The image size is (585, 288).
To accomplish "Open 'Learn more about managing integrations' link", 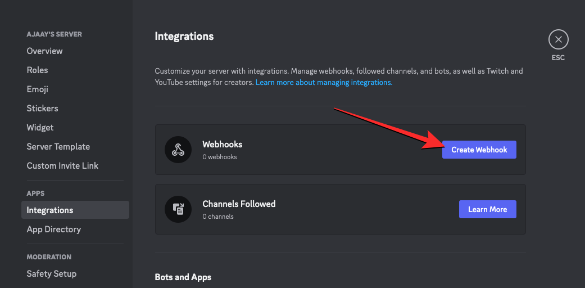I will pyautogui.click(x=324, y=82).
